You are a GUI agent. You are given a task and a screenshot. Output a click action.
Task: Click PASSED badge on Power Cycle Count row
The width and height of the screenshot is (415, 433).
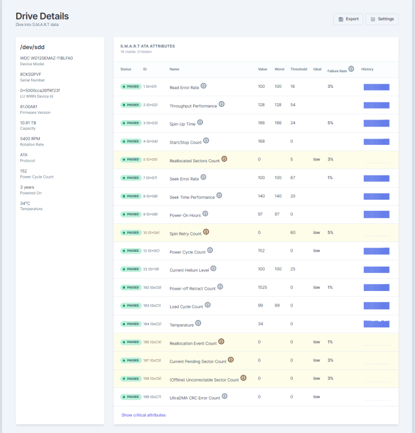[131, 251]
